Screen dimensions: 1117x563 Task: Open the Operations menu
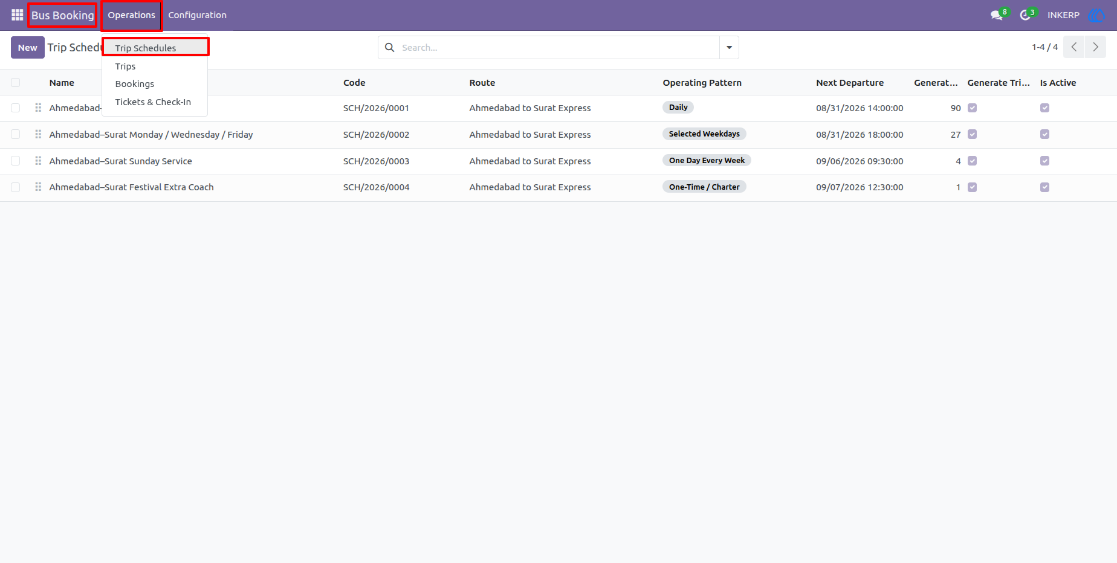point(132,15)
